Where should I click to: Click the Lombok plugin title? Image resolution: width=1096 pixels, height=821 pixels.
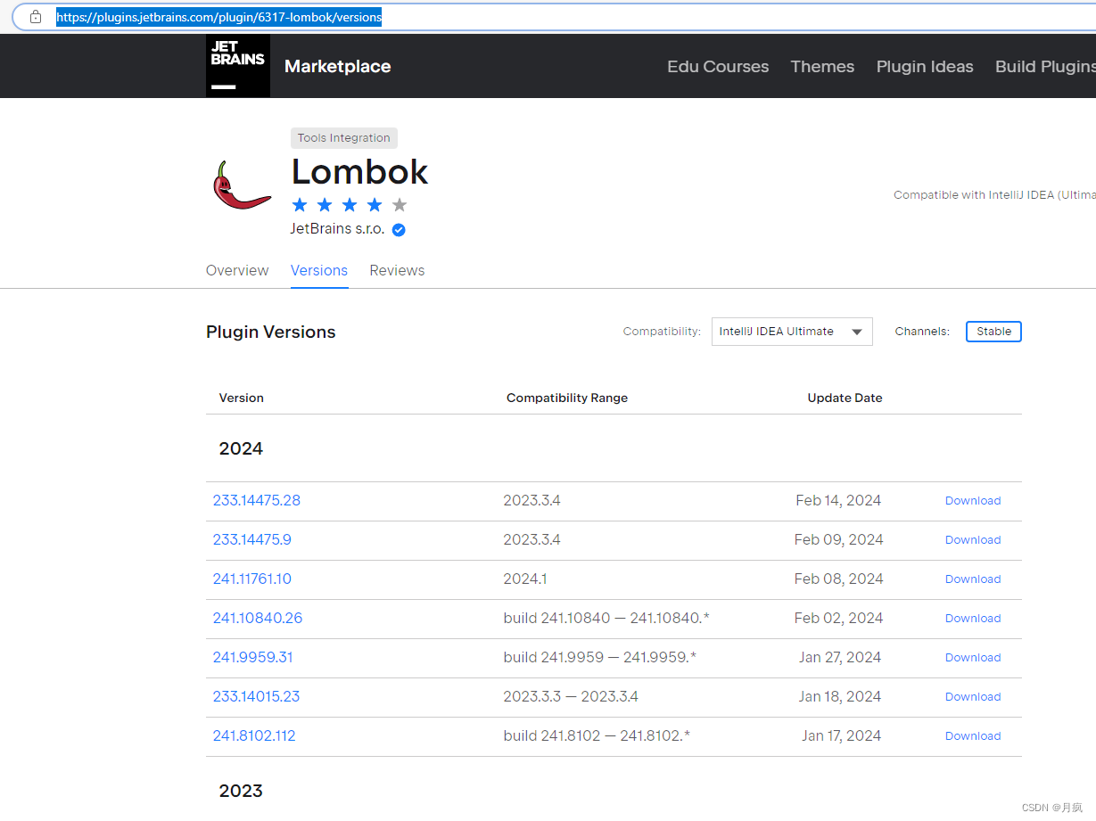pos(360,172)
